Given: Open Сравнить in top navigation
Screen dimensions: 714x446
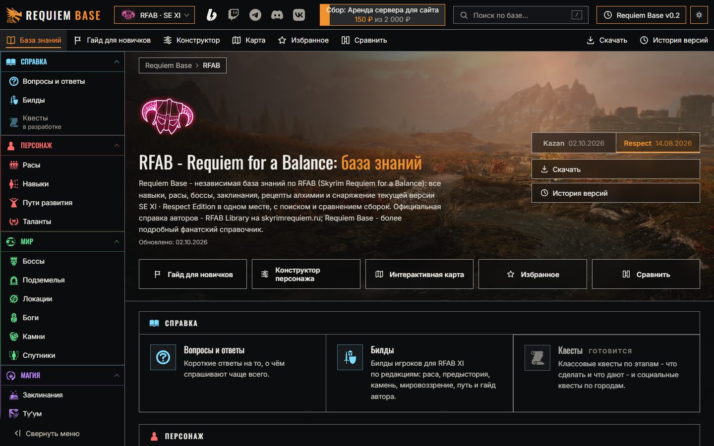Looking at the screenshot, I should [364, 40].
